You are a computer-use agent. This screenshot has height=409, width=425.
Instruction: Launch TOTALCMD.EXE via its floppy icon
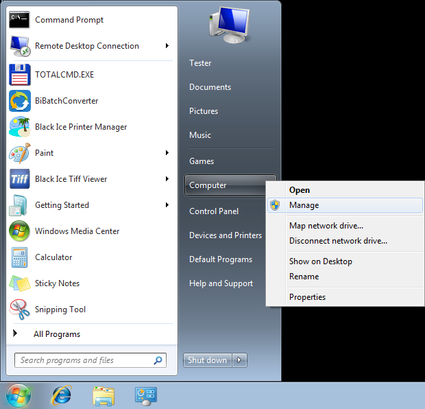[20, 75]
